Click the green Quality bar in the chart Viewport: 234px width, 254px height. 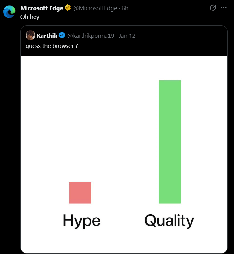(169, 142)
